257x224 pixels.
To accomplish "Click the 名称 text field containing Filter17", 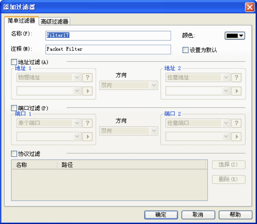I will (108, 35).
